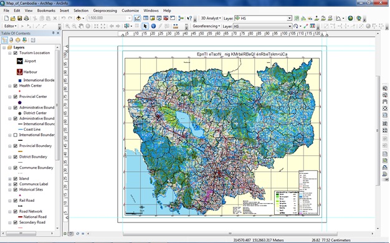Select the Zoom Out tool

point(74,26)
